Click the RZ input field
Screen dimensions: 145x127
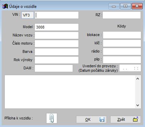click(121, 15)
